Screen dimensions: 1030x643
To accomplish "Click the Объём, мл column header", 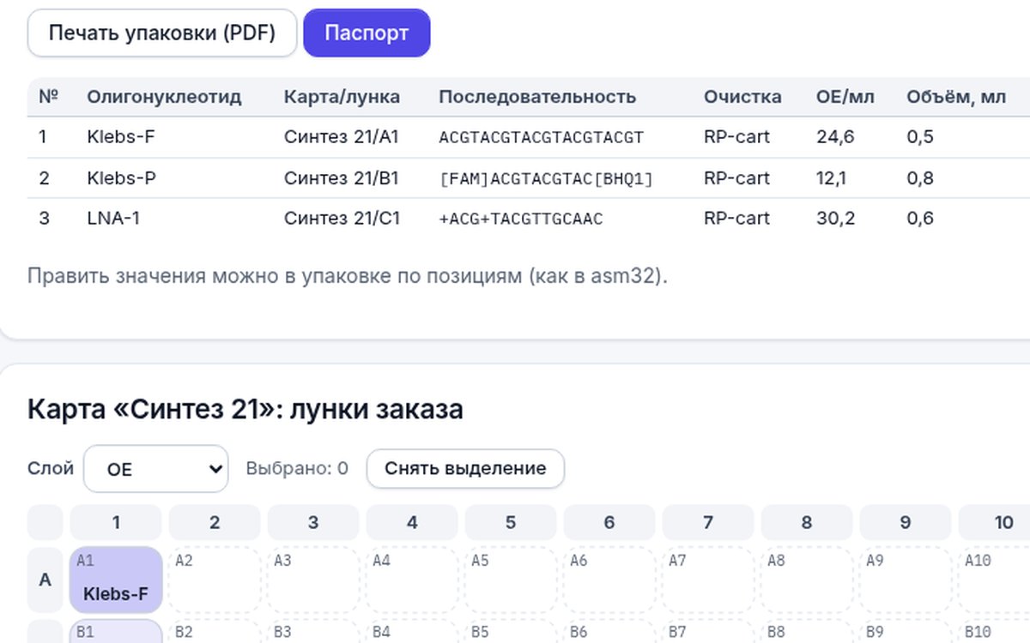I will [956, 97].
